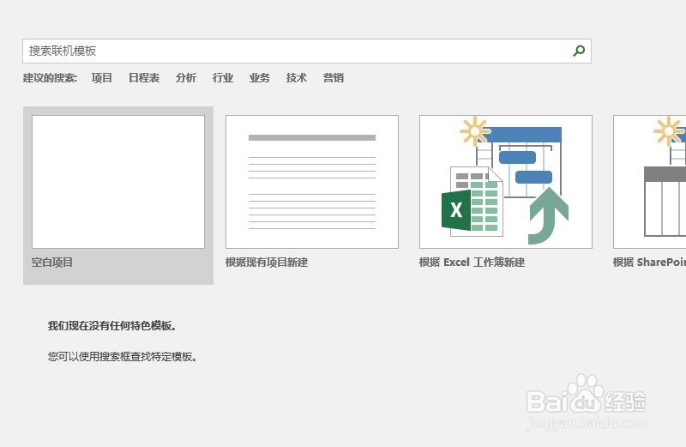
Task: Click the 根据 SharePoint label text
Action: click(649, 263)
